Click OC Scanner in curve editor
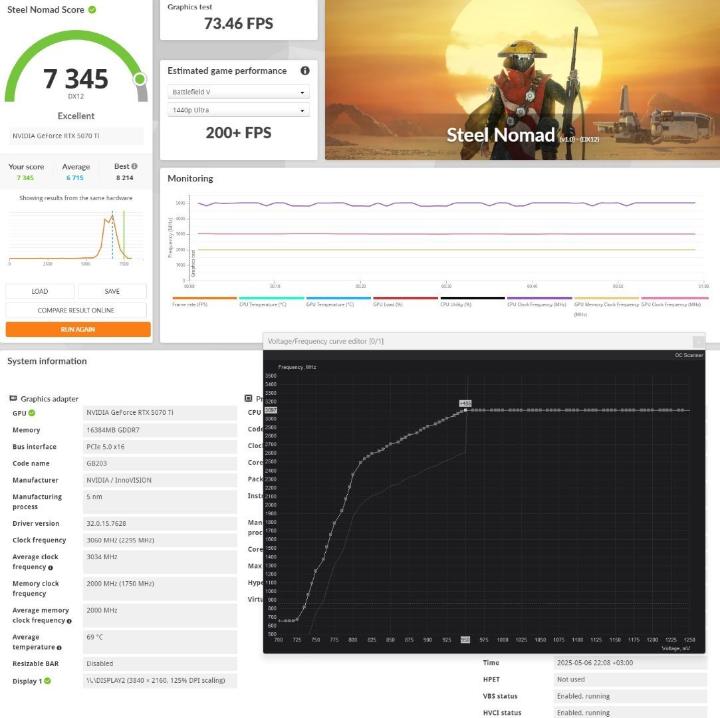The width and height of the screenshot is (720, 718). pyautogui.click(x=689, y=355)
